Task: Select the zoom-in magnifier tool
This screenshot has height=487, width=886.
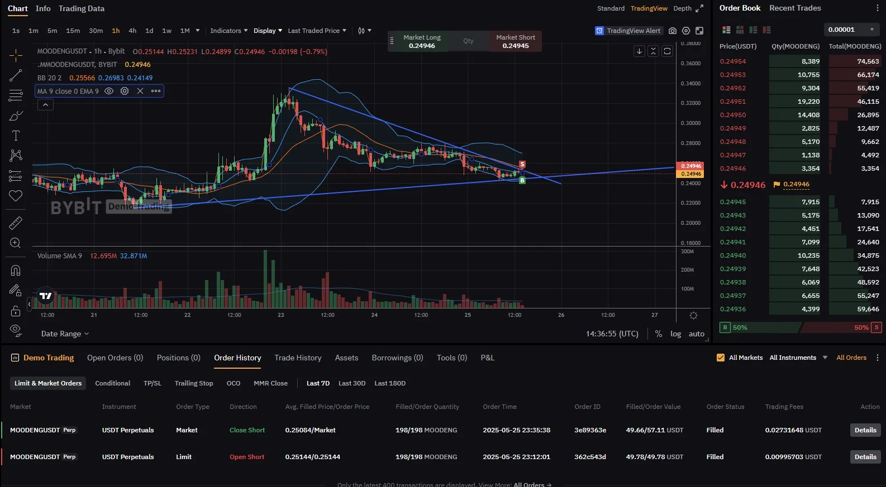Action: [x=16, y=243]
